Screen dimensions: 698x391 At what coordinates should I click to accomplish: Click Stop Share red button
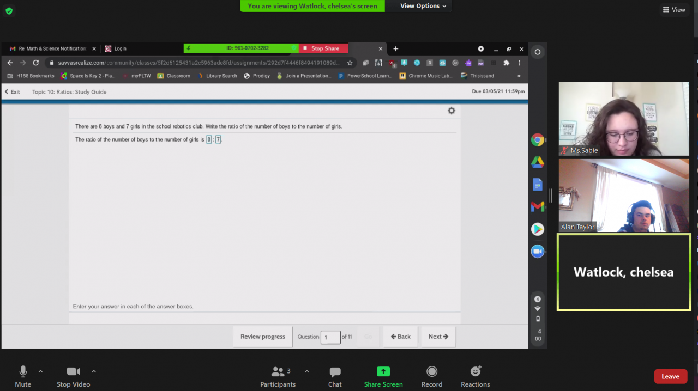(321, 48)
